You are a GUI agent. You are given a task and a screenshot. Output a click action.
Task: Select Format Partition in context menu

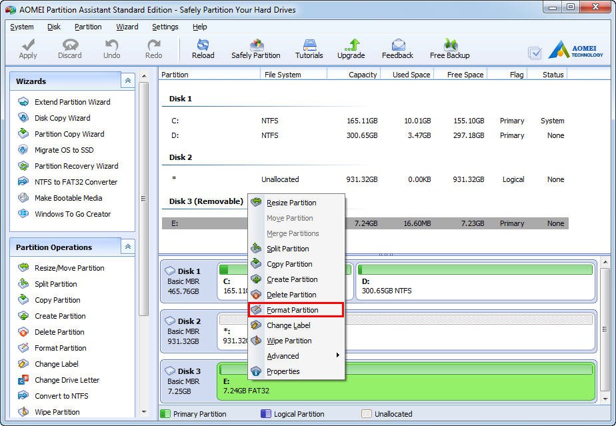pos(296,310)
